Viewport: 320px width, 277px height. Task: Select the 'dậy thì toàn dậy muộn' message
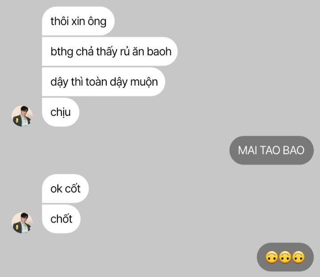coord(104,82)
